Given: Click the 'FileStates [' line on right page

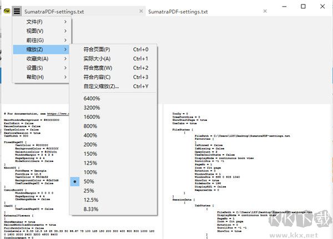Looking at the screenshot, I should pyautogui.click(x=183, y=129).
